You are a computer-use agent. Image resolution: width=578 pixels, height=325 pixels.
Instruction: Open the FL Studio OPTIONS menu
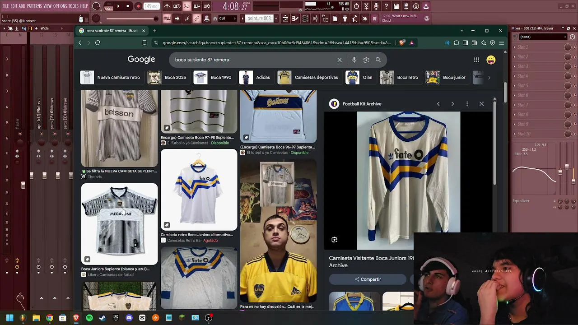click(x=60, y=6)
